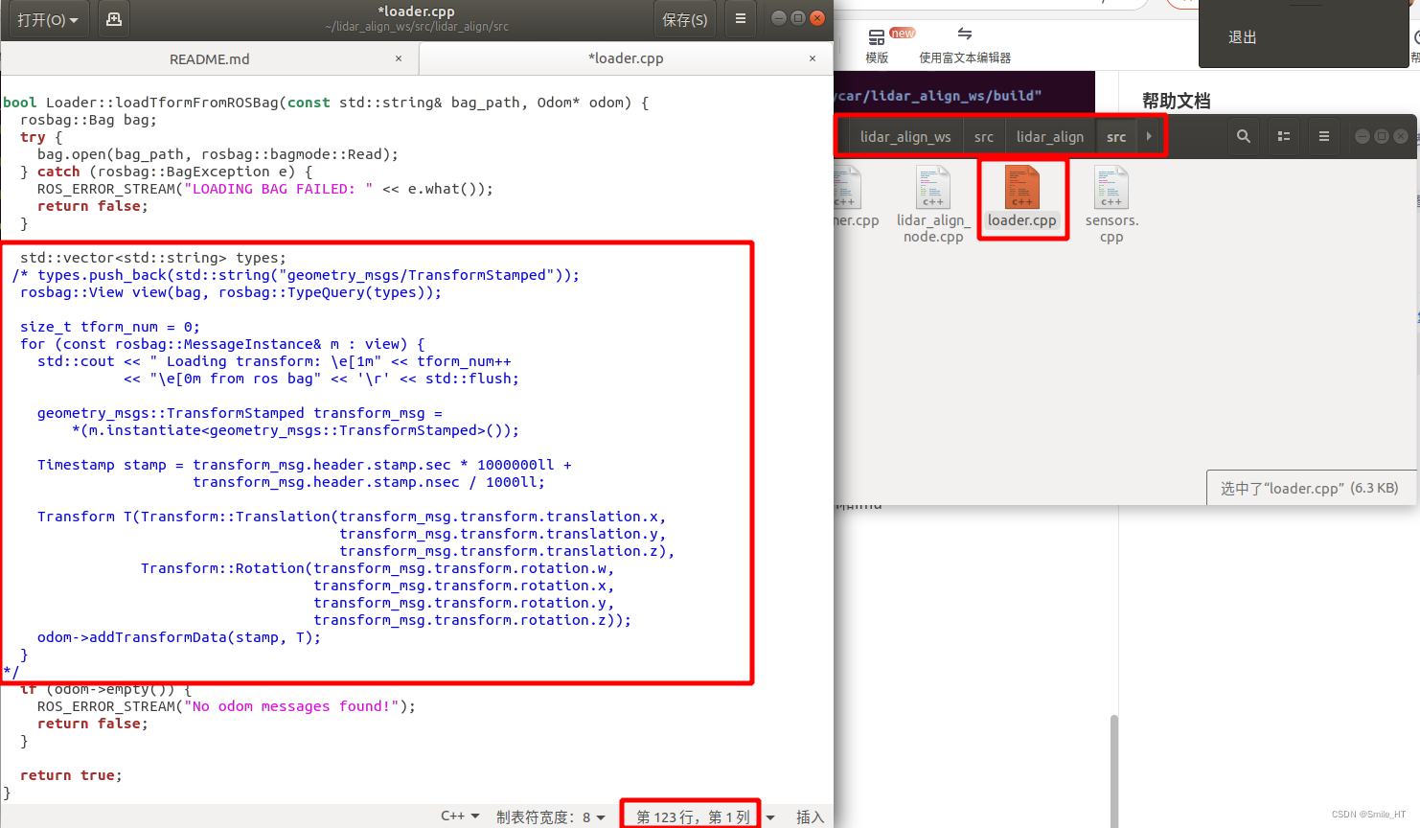Maximize the gedit window
This screenshot has width=1420, height=828.
click(x=797, y=18)
